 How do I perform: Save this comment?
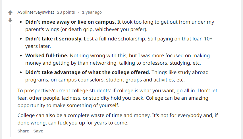coord(38,131)
